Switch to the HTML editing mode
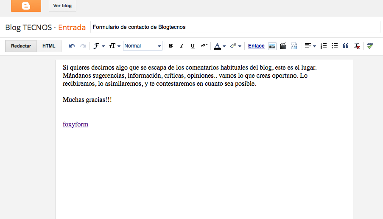Image resolution: width=383 pixels, height=219 pixels. tap(49, 46)
